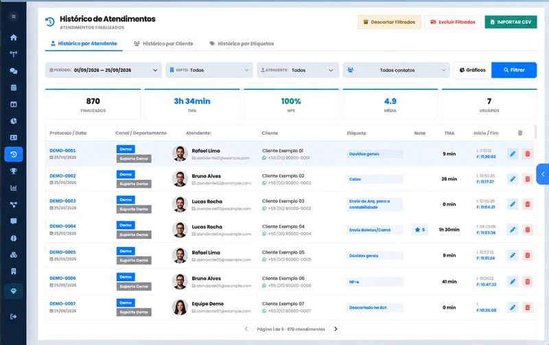Open the broadcast antenna sidebar icon
Viewport: 549px width, 345px height.
(x=13, y=54)
